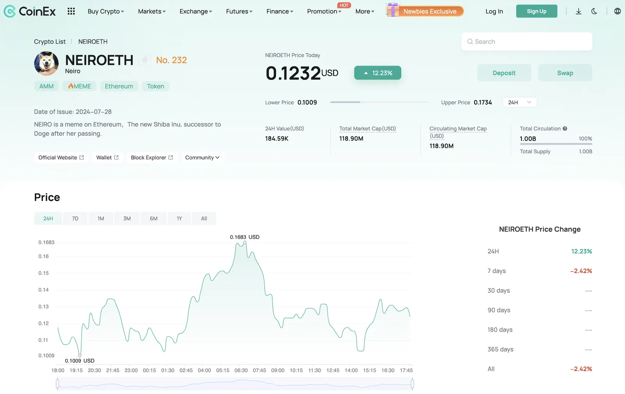
Task: Select the MEME tag
Action: tap(79, 86)
